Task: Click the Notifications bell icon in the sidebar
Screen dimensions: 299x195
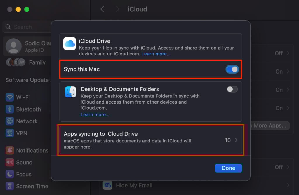Action: tap(10, 150)
